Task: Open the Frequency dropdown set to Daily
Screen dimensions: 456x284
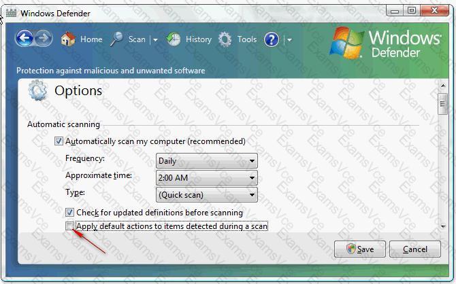Action: coord(207,160)
